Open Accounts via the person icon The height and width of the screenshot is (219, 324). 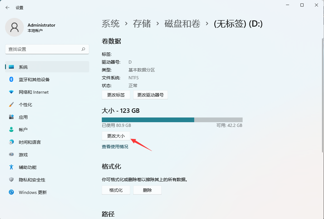12,130
